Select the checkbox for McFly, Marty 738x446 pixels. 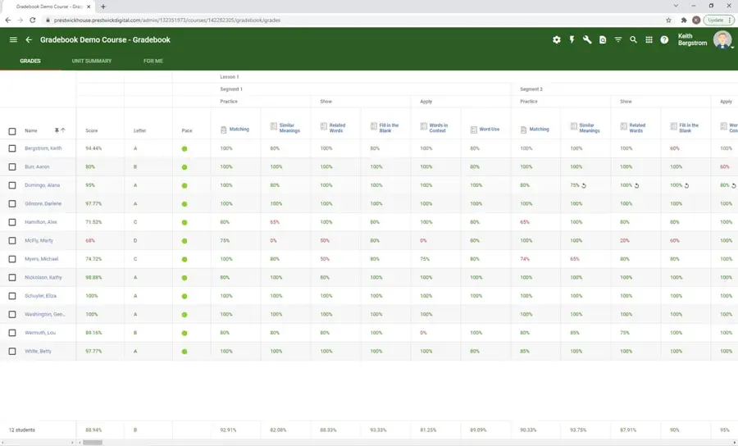click(12, 240)
